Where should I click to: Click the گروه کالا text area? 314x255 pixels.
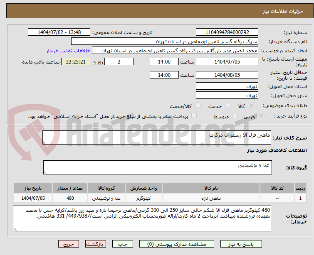[x=157, y=167]
